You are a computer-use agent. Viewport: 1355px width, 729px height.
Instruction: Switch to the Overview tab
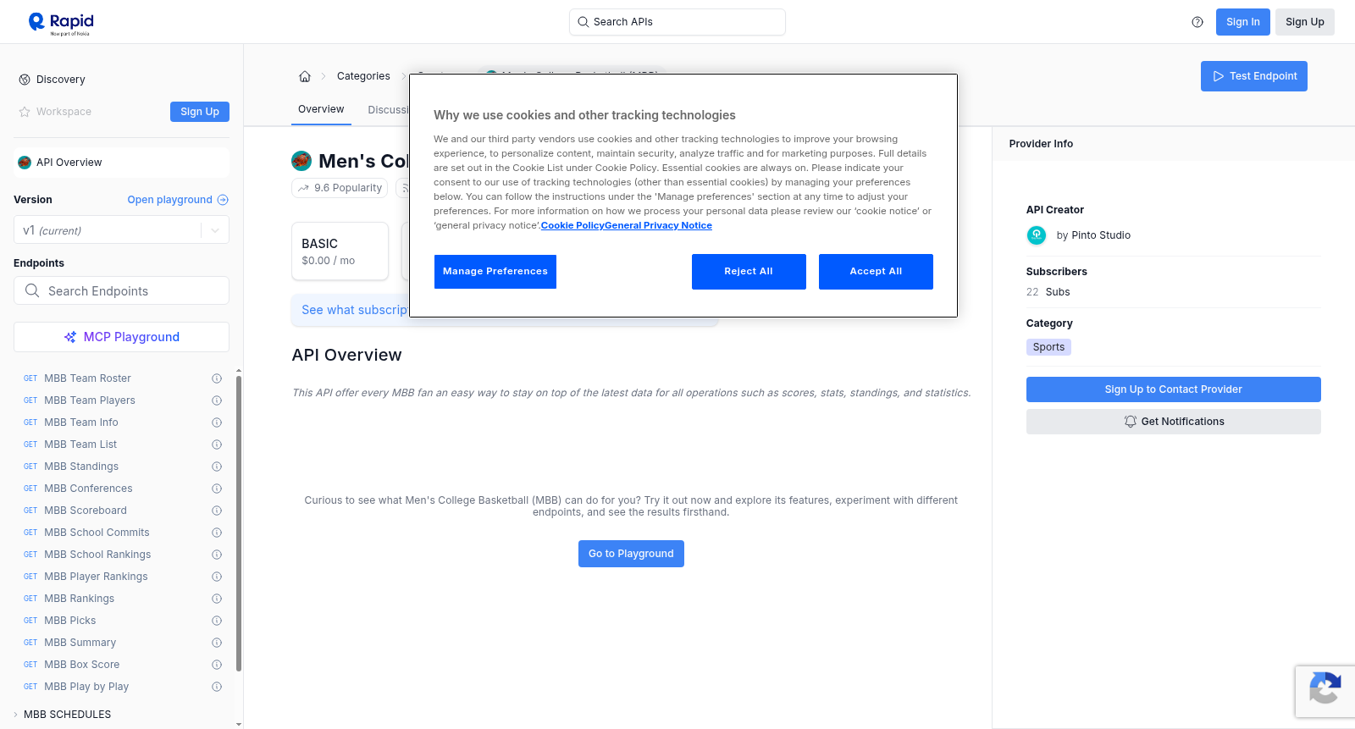click(321, 109)
